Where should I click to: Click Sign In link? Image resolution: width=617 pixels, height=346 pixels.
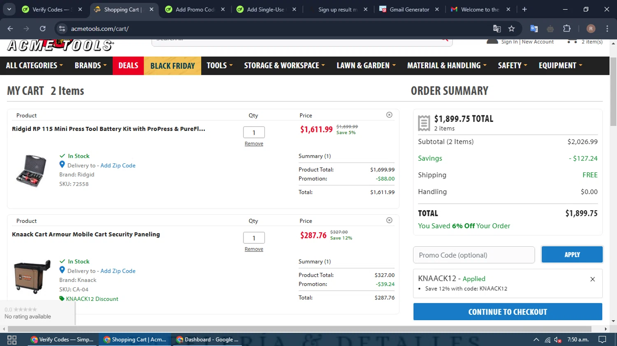coord(509,42)
